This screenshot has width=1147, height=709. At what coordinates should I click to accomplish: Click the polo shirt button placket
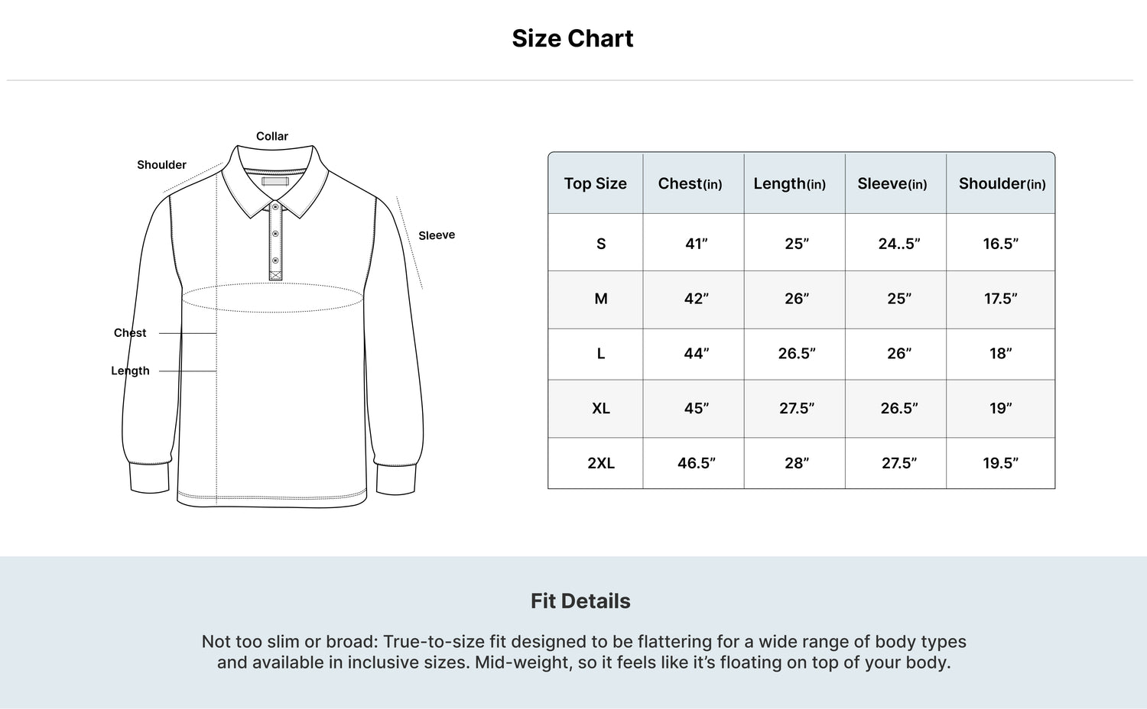pyautogui.click(x=275, y=241)
